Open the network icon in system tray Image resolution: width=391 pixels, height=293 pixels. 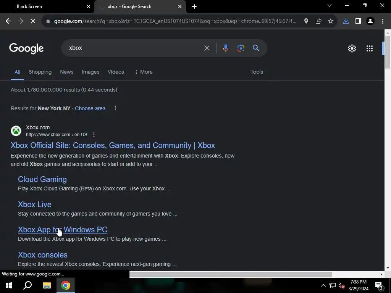tap(333, 285)
